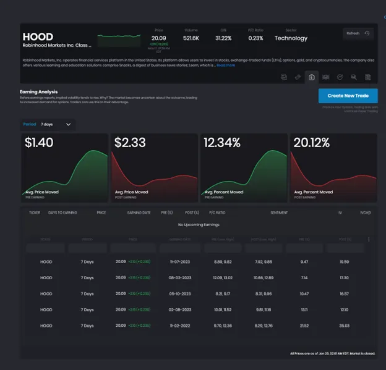Open the document sheet icon tab
The height and width of the screenshot is (370, 386).
pyautogui.click(x=368, y=77)
